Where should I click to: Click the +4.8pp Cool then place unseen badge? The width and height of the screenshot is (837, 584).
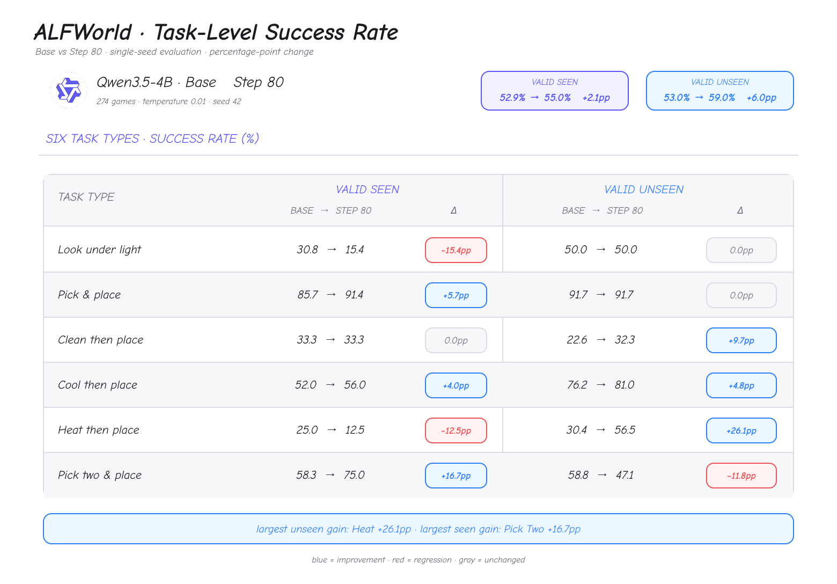coord(741,385)
